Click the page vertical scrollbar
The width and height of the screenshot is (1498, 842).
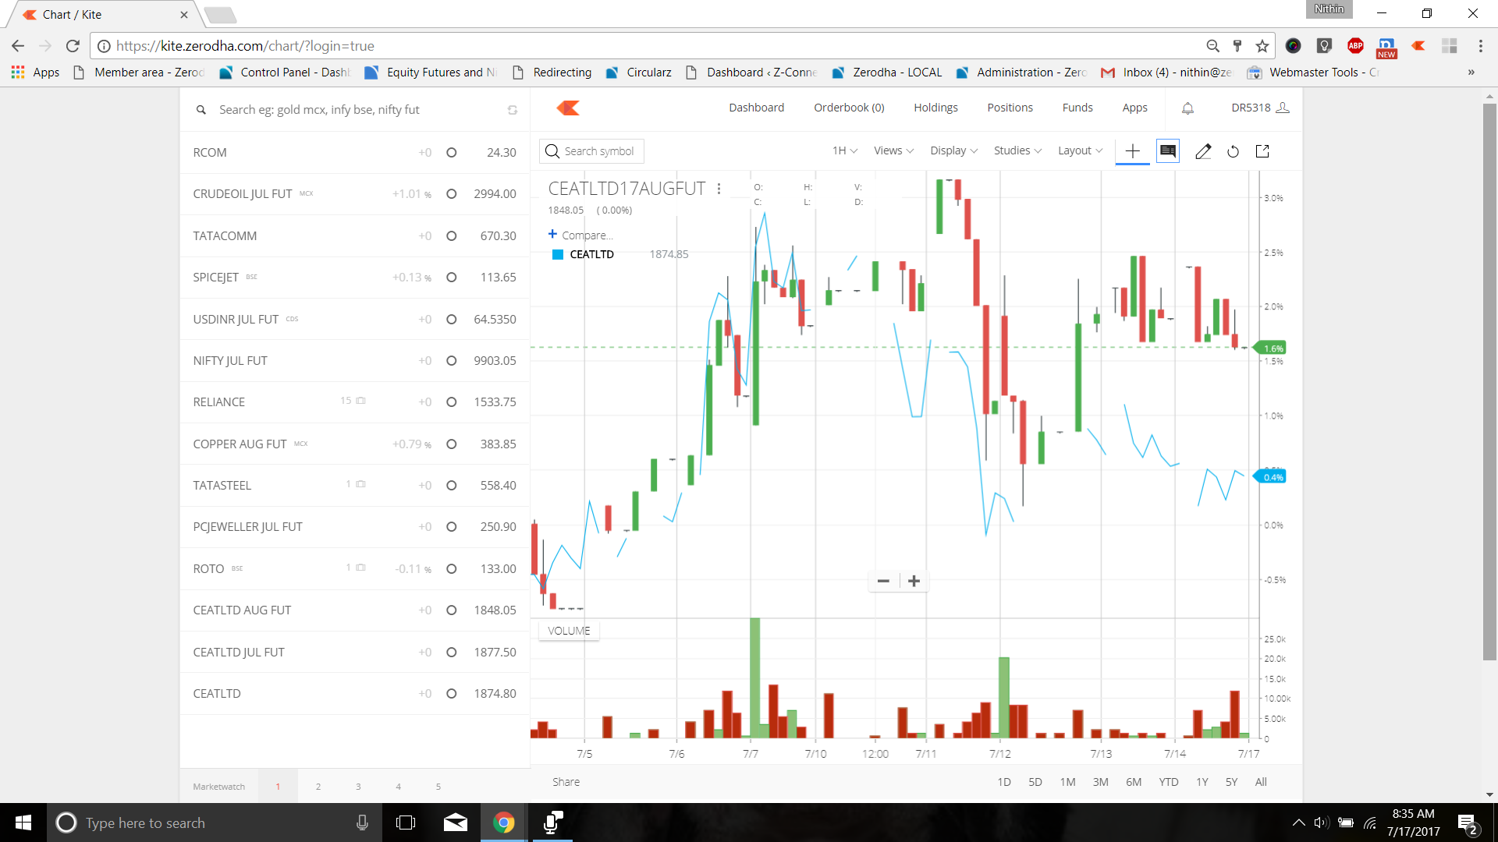[1489, 382]
